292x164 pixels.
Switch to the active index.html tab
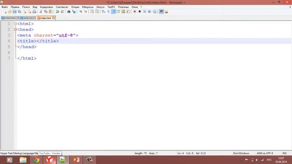[46, 18]
